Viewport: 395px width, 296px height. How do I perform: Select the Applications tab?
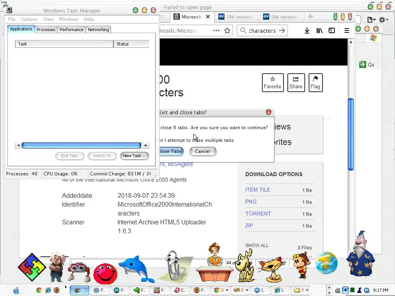tap(21, 29)
